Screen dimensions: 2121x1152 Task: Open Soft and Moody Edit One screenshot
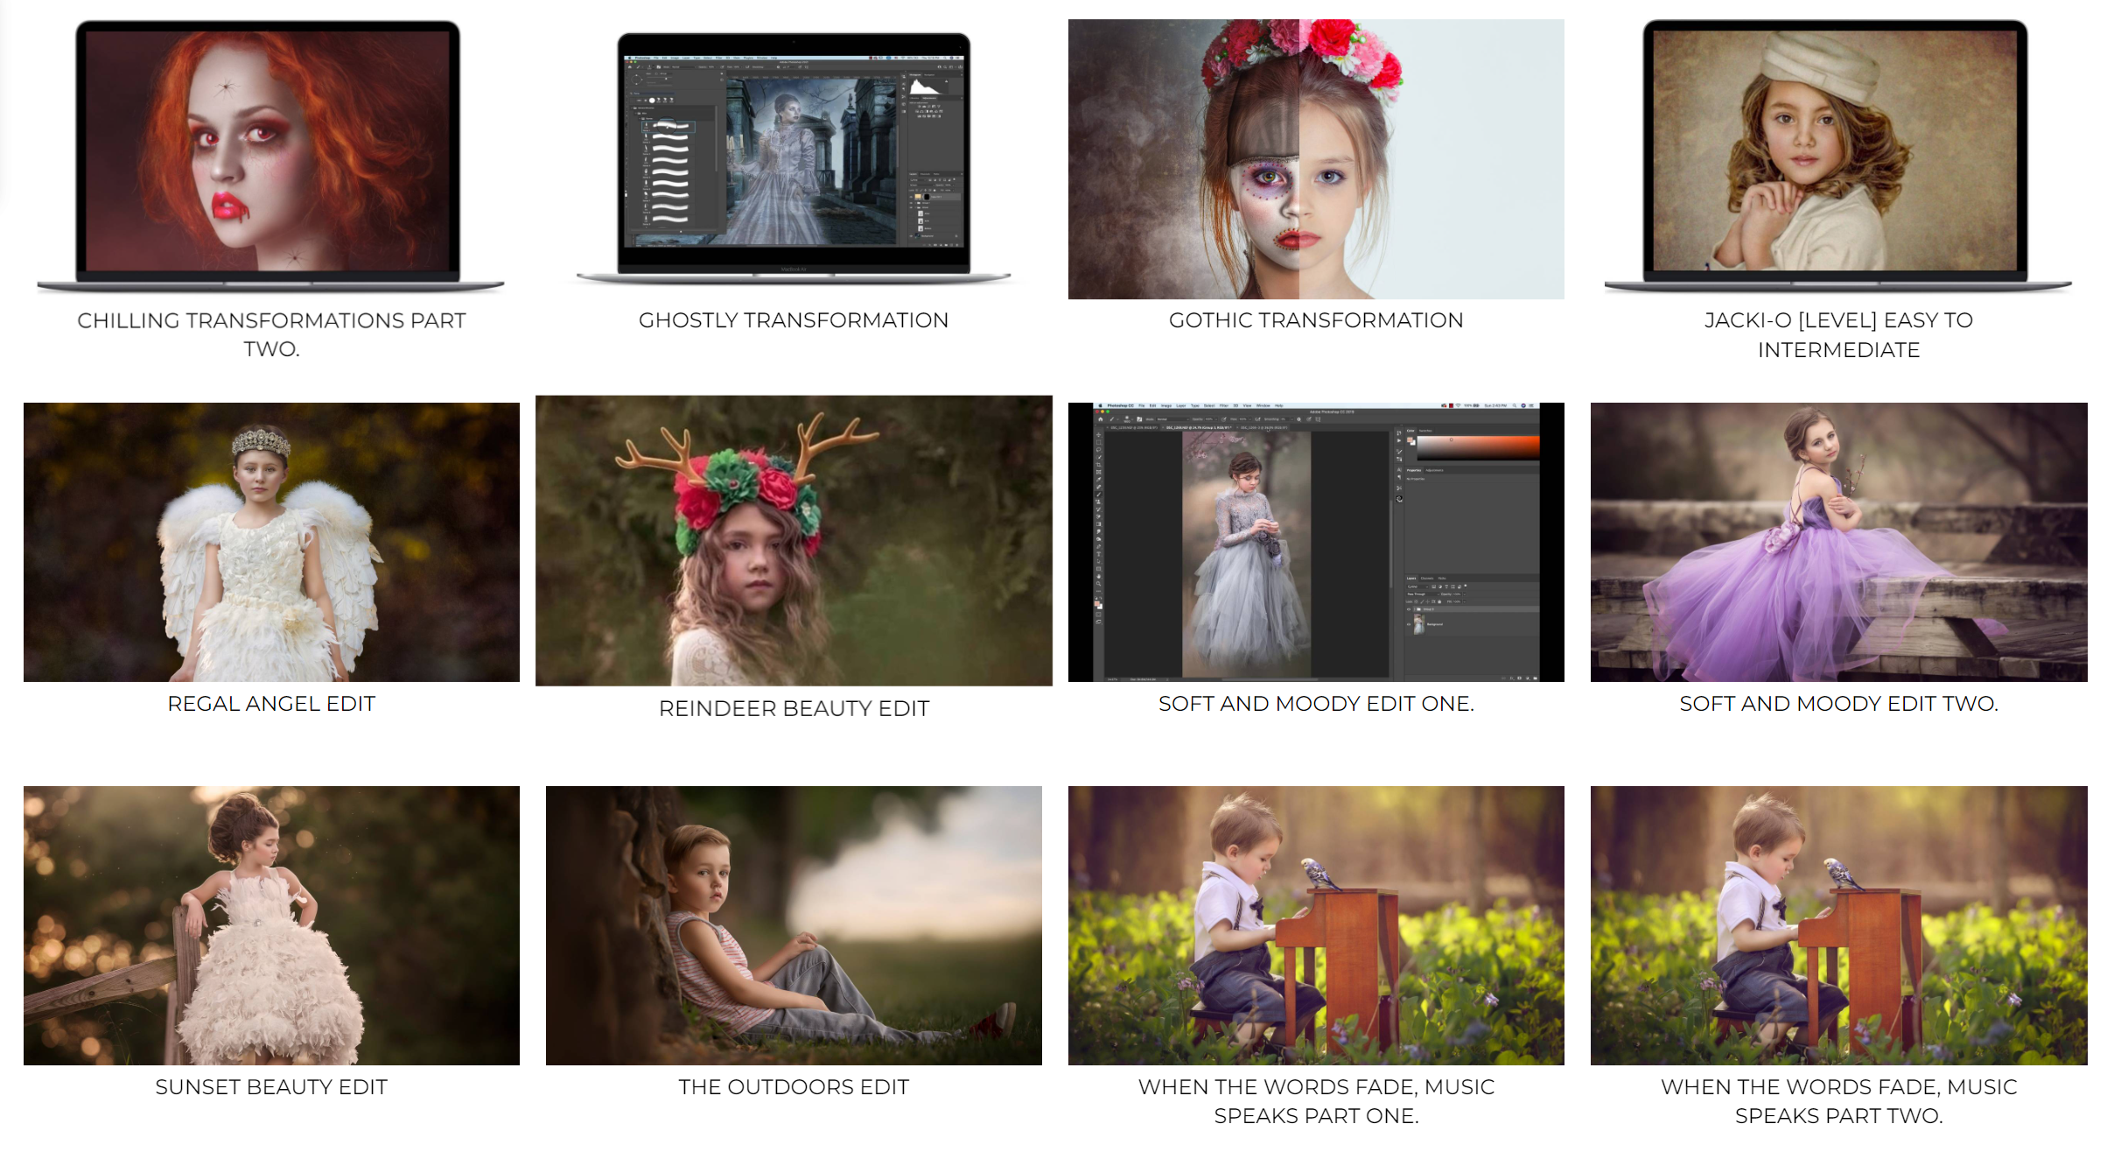point(1315,542)
